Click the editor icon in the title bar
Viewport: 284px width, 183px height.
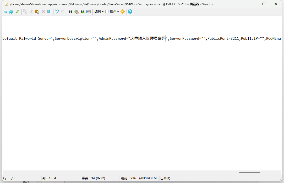[x=6, y=4]
